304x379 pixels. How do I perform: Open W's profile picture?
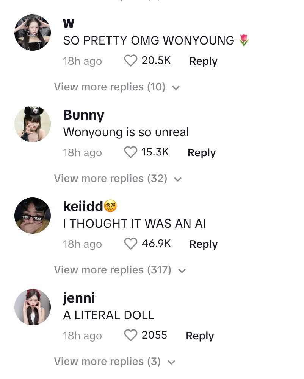tap(33, 33)
